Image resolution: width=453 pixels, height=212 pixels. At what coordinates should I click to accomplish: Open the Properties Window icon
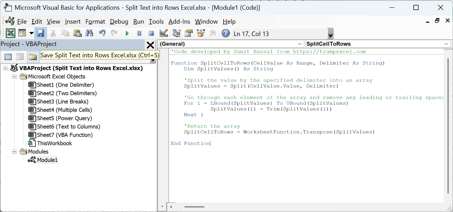coord(189,33)
